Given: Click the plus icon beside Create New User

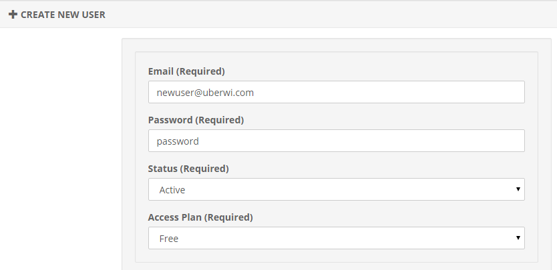Looking at the screenshot, I should click(13, 14).
